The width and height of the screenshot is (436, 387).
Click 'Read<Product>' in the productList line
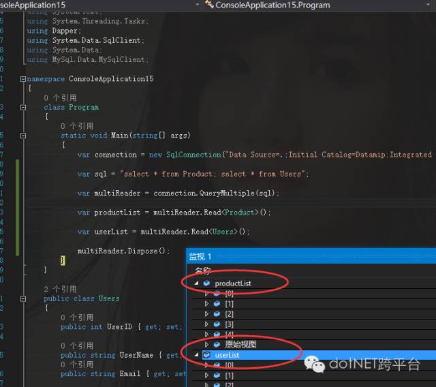(231, 213)
